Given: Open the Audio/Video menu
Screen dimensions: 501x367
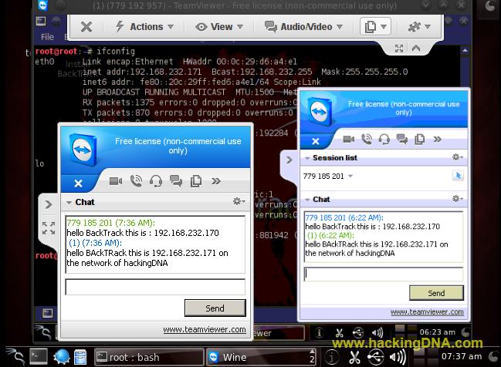Looking at the screenshot, I should [303, 27].
